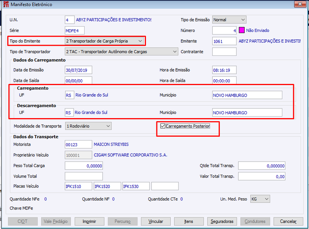Viewport: 309px width, 229px height.
Task: Click the Qtde Total Transp. field
Action: (262, 165)
